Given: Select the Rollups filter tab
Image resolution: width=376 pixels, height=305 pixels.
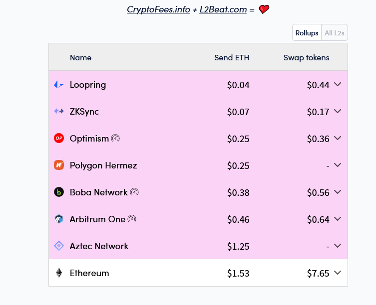Looking at the screenshot, I should click(x=307, y=32).
